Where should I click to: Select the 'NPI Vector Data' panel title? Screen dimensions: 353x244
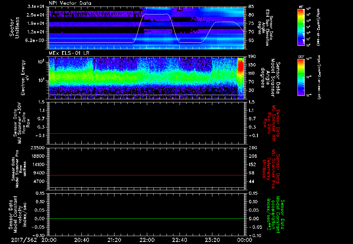coord(70,3)
